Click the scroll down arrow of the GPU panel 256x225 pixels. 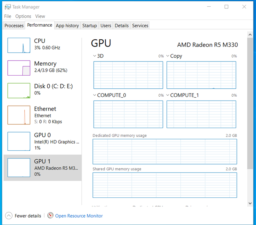click(250, 203)
